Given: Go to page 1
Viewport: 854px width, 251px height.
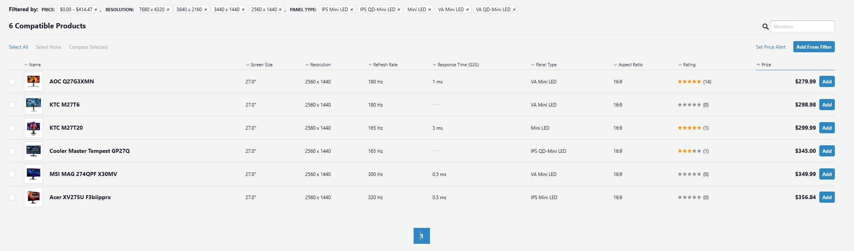Looking at the screenshot, I should tap(422, 236).
